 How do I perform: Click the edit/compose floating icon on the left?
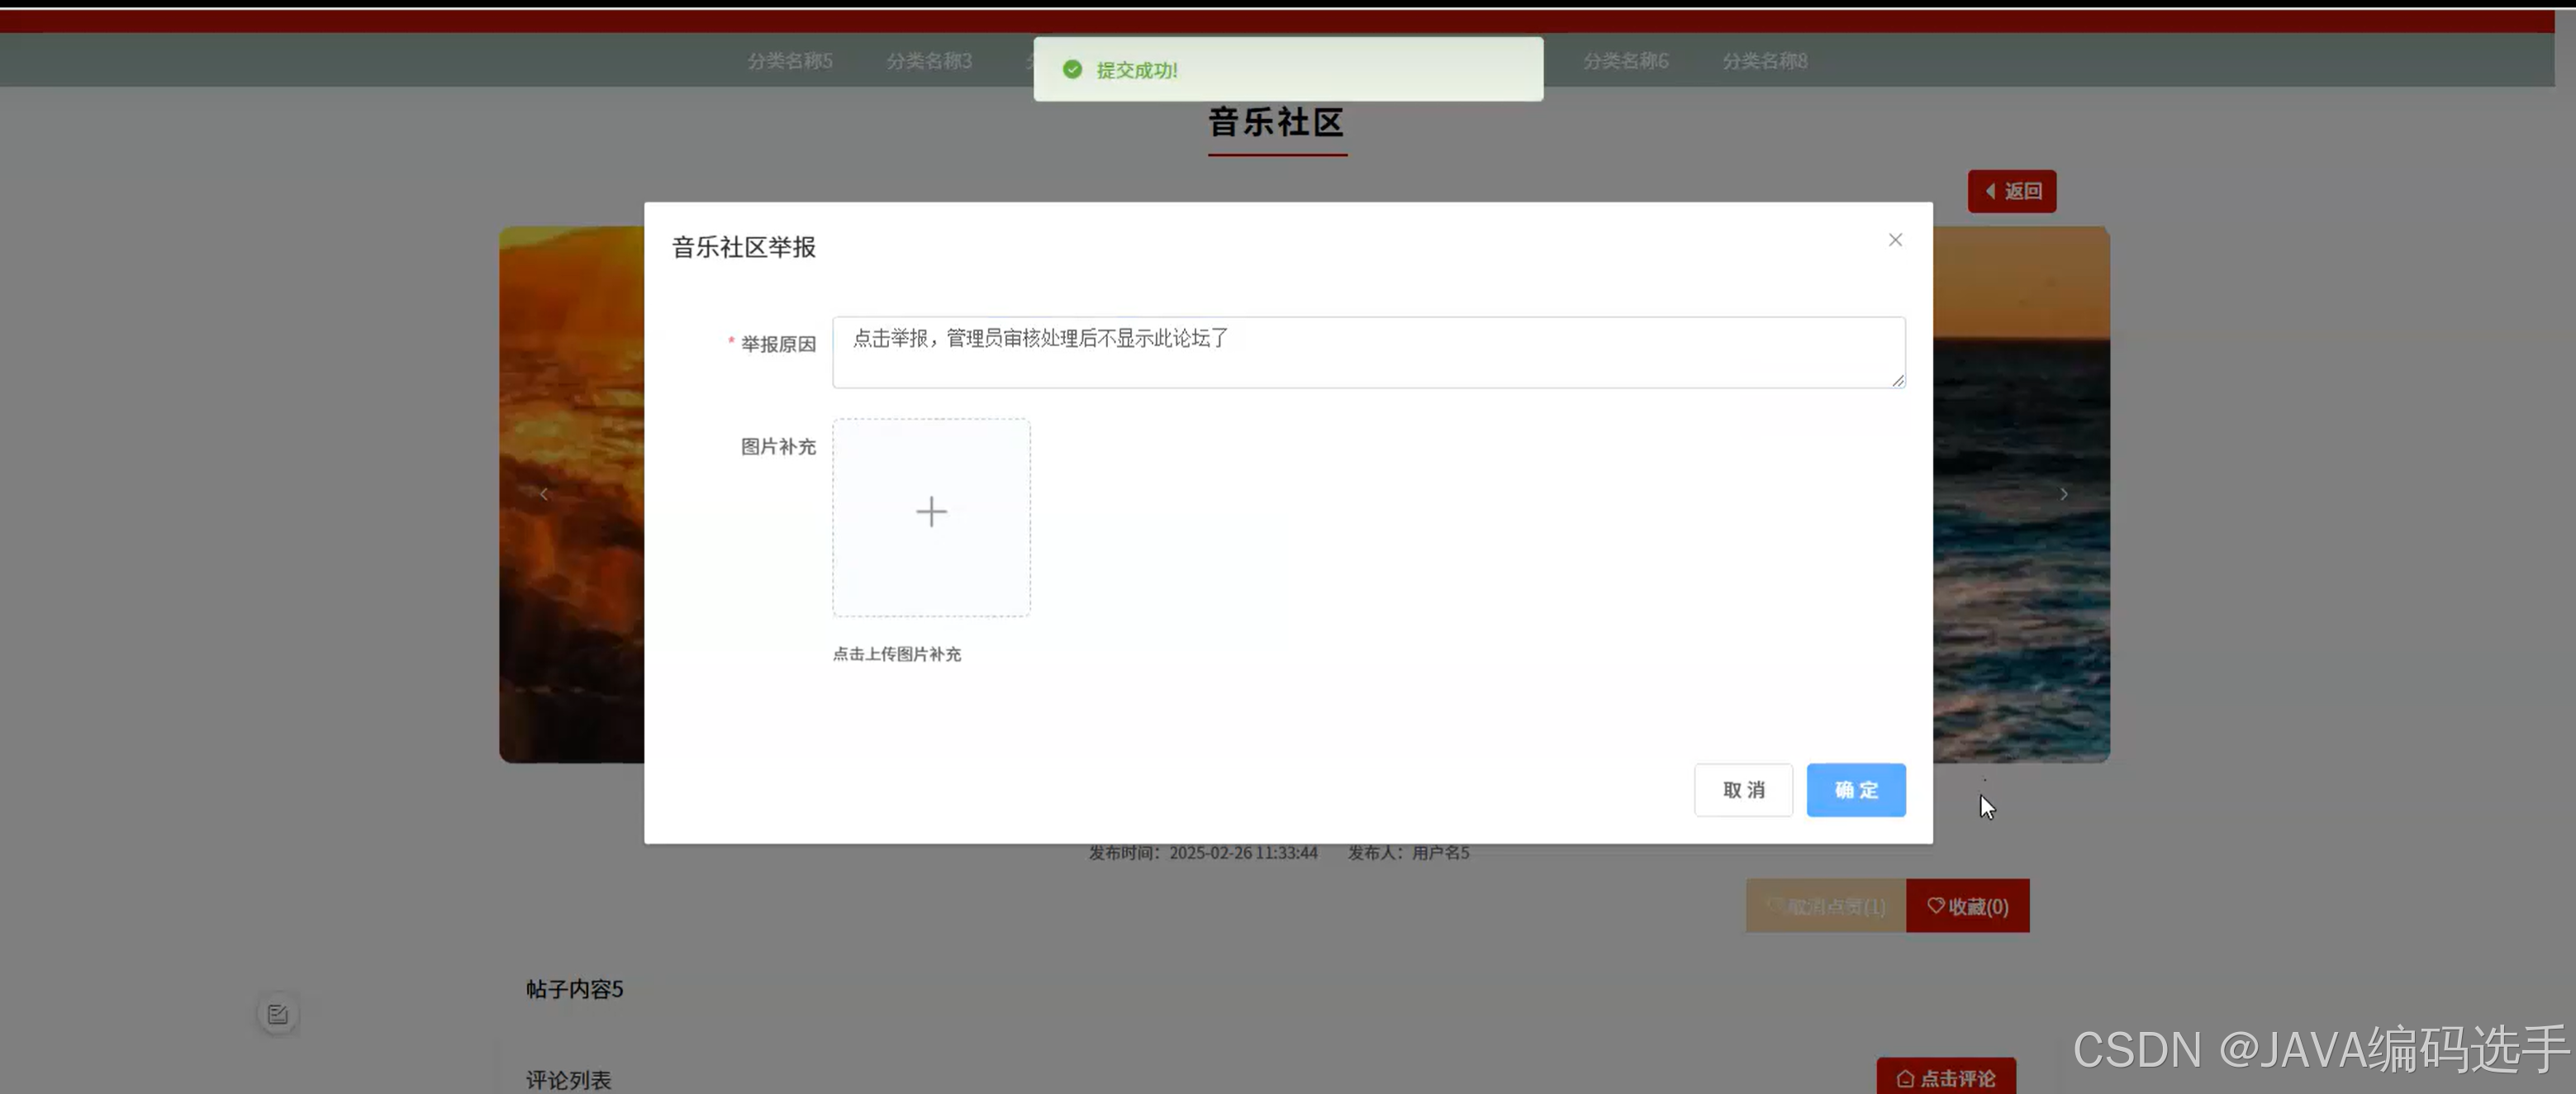[278, 1012]
